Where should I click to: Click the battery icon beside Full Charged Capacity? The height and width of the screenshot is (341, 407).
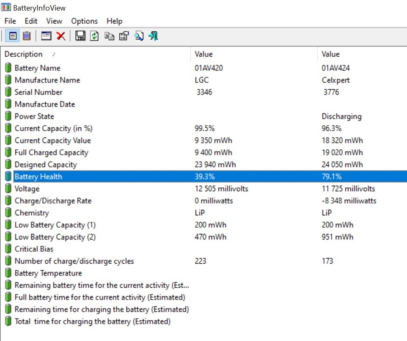(8, 152)
